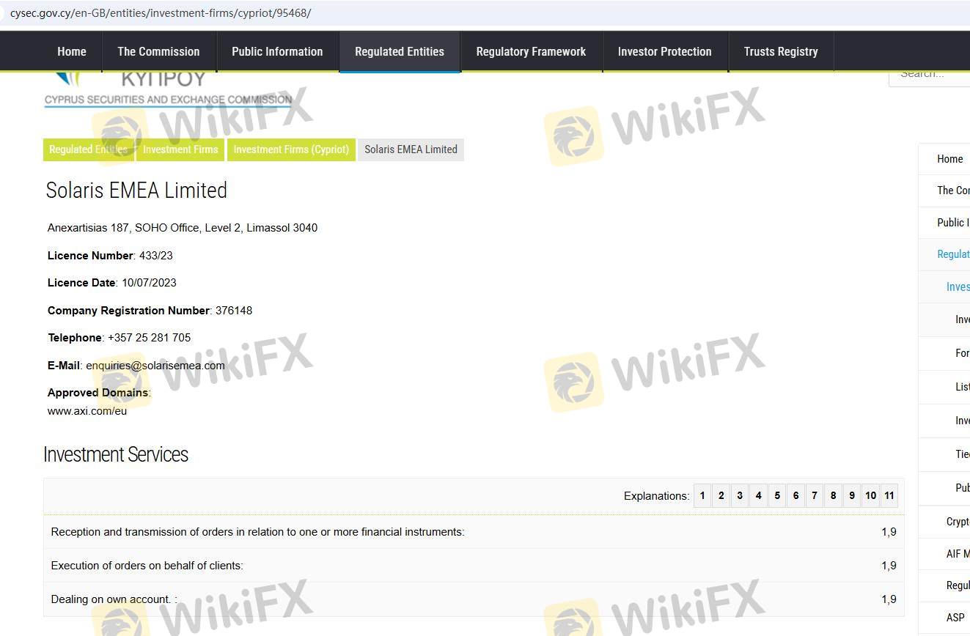Open The Commission menu item
Screen dimensions: 970x636
click(158, 51)
